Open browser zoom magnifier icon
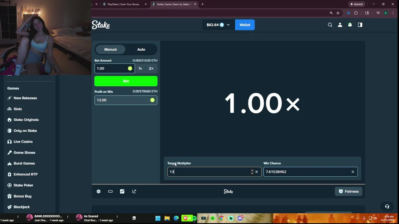The width and height of the screenshot is (399, 224). point(331,13)
